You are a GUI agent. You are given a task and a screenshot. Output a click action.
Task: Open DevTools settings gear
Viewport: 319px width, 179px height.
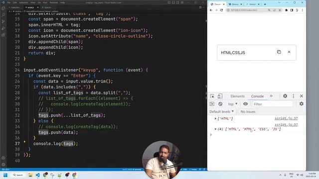click(x=285, y=96)
